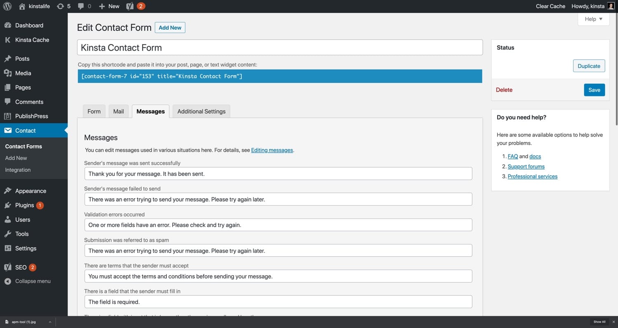Select the Kinsta Cache sidebar icon
Viewport: 618px width, 328px height.
tap(8, 40)
